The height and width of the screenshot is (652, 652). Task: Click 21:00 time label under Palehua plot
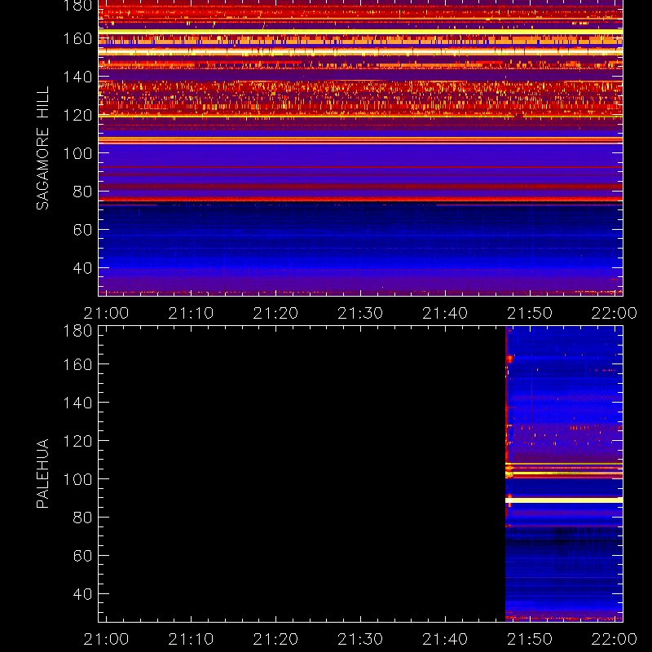coord(106,639)
